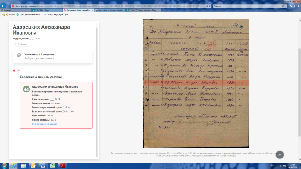Viewport: 301px width, 169px height.
Task: Close the 'Адорецких Александра Ив...' tab
Action: coord(93,10)
